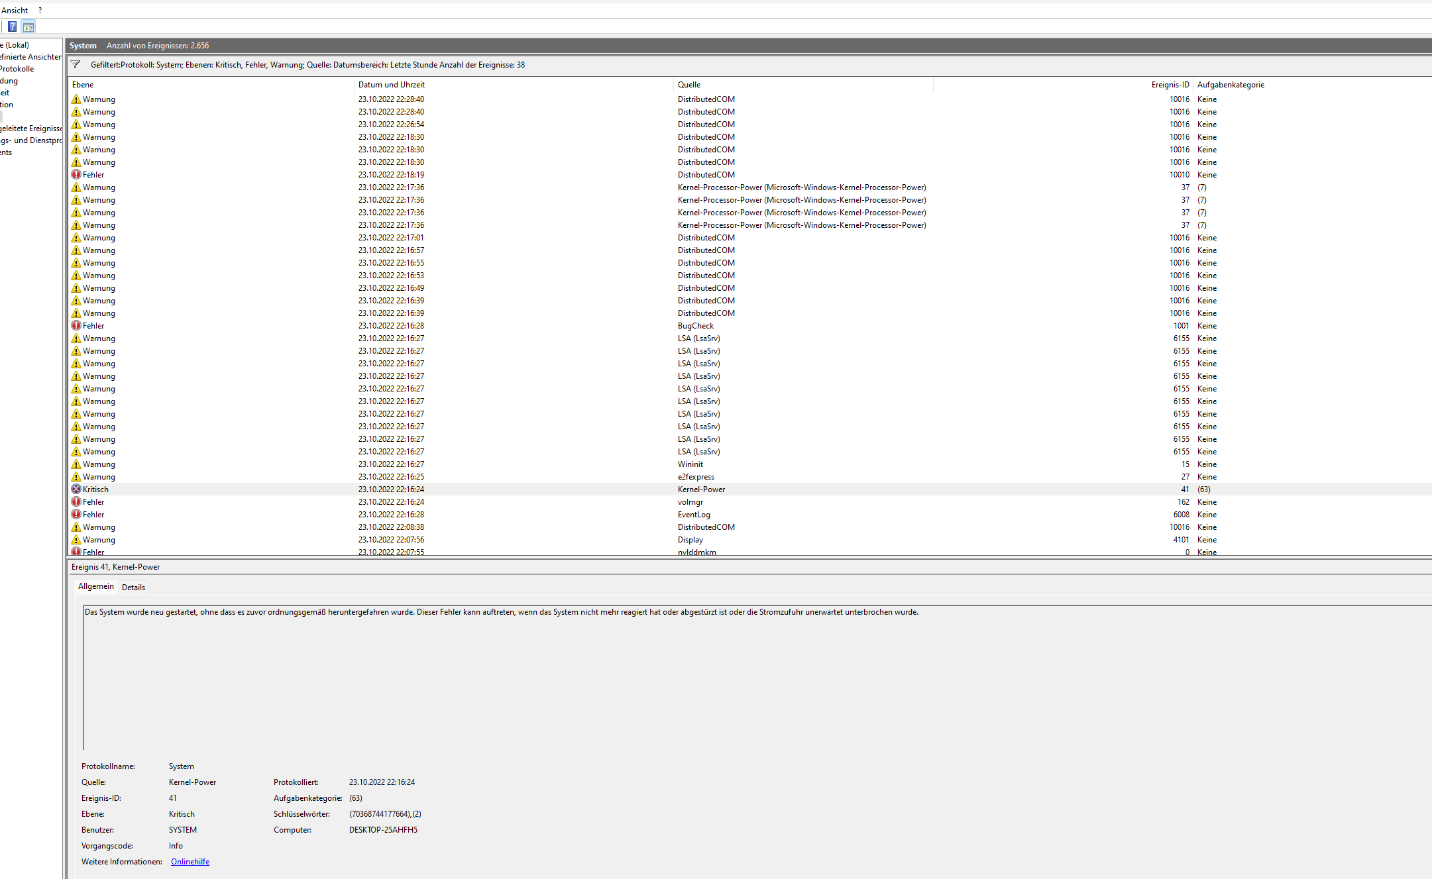Click the warning icon on the Wininit event
The width and height of the screenshot is (1432, 879).
click(76, 464)
